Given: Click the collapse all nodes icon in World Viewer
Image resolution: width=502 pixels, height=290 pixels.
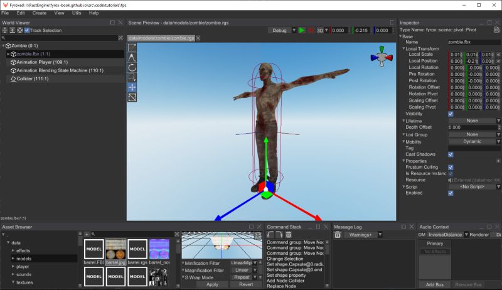Looking at the screenshot, I should coord(4,30).
